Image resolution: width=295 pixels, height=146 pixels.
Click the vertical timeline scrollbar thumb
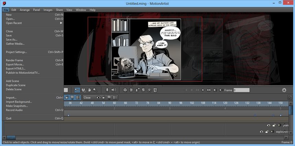[291, 110]
